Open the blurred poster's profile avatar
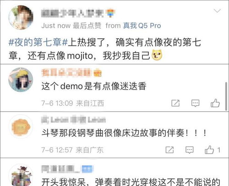The width and height of the screenshot is (229, 186). tap(21, 17)
